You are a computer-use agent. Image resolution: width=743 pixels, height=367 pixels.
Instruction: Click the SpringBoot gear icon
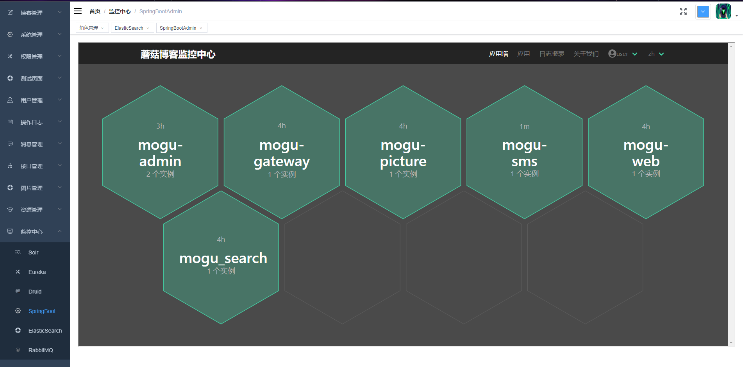[18, 311]
